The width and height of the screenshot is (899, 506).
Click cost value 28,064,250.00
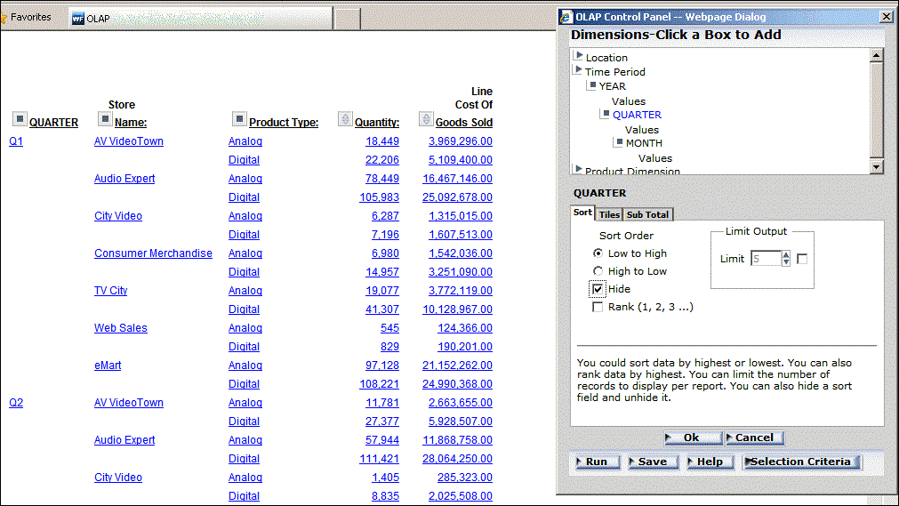click(x=457, y=459)
